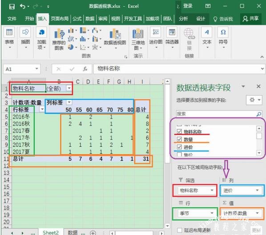266x235 pixels.
Task: Open 计数项:数量 dropdown in values area
Action: (258, 213)
